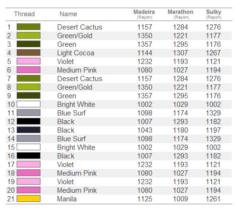The height and width of the screenshot is (209, 238).
Task: Click the Bright White swatch in row 10
Action: tap(29, 104)
